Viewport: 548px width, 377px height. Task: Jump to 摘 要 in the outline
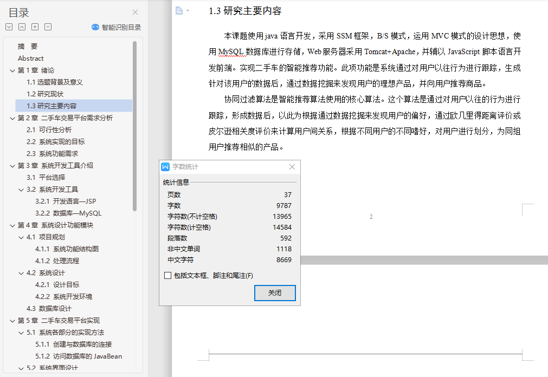[28, 47]
